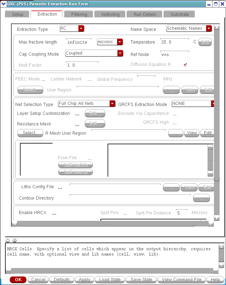This screenshot has height=285, width=226.
Task: Go to the Run Details tab
Action: pyautogui.click(x=144, y=14)
